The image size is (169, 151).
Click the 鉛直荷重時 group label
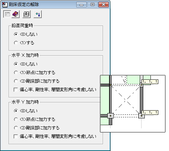click(22, 26)
